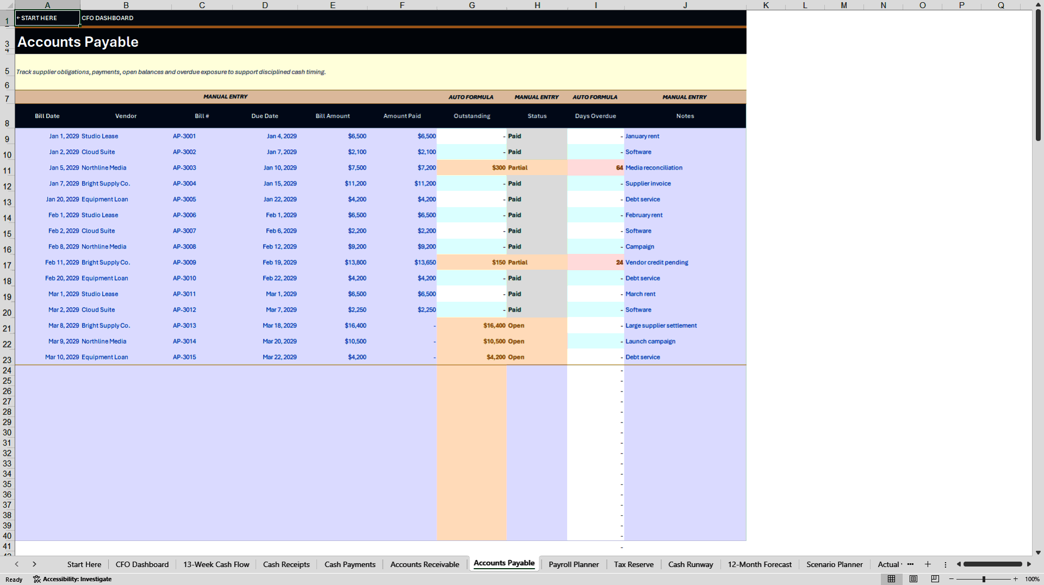Click the vertical scroll down arrow
1044x585 pixels.
pos(1038,552)
